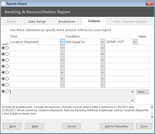Open the eighth row Field dropdown arrow

[62, 85]
